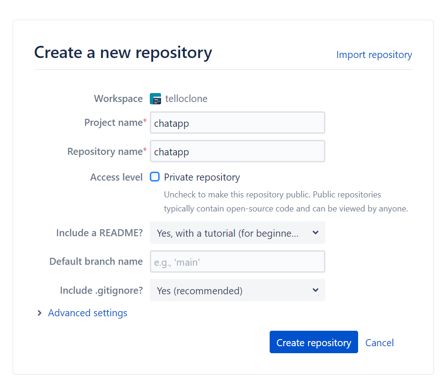Screen dimensions: 448x385
Task: Click the Workspace label
Action: [x=118, y=99]
